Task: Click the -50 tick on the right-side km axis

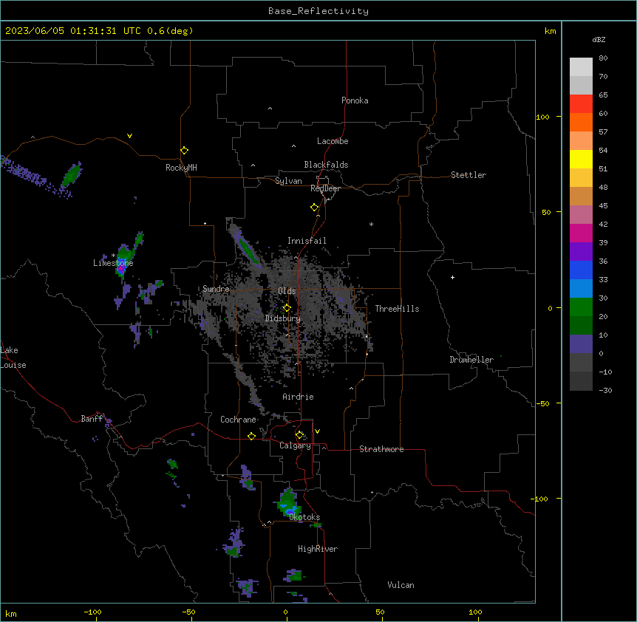Action: (542, 403)
